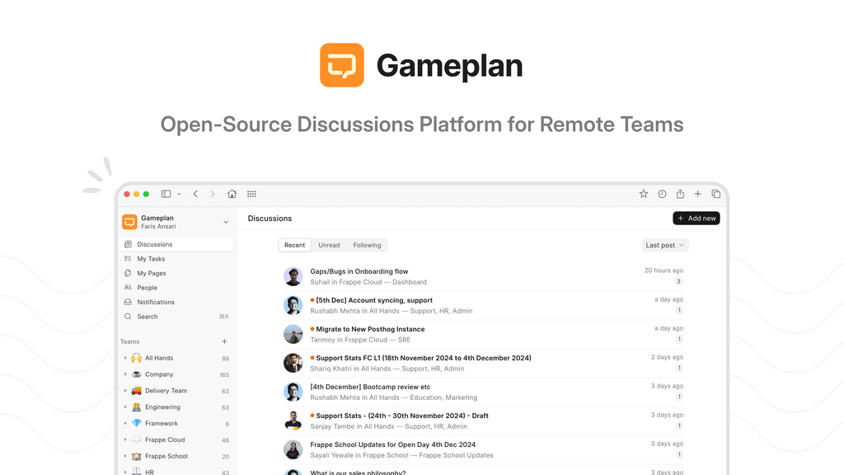The width and height of the screenshot is (844, 475).
Task: Open the Last post sort dropdown
Action: [664, 245]
